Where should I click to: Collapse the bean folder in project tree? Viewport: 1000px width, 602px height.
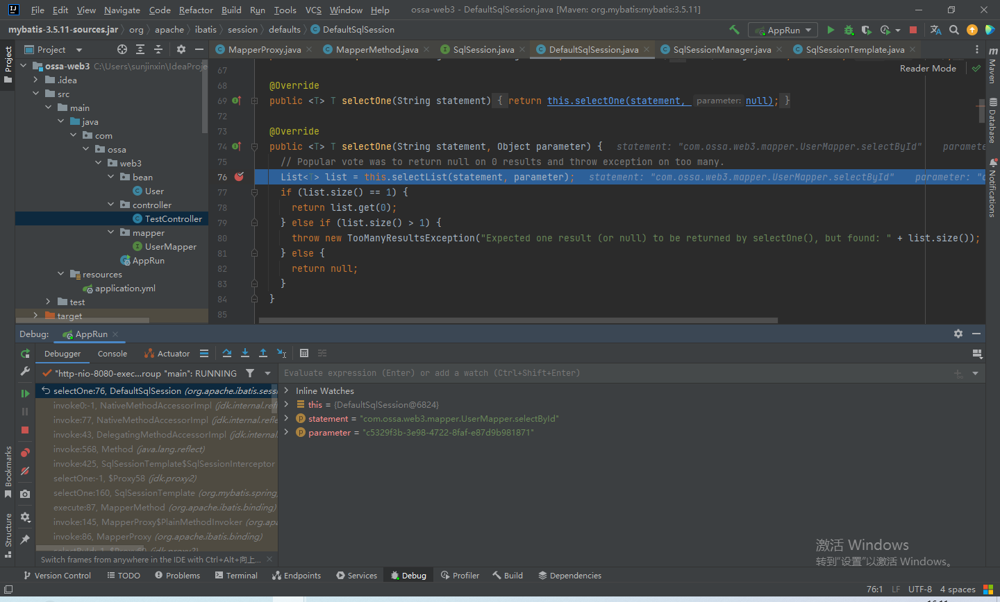110,177
